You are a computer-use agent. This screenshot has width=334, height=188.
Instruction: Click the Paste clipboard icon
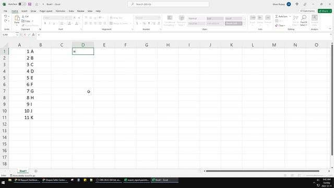[x=17, y=19]
